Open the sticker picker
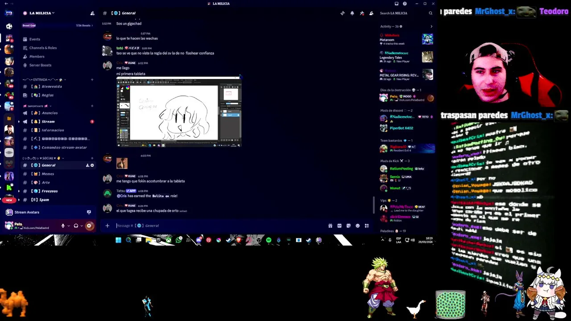Screen dimensions: 571x321 [348, 226]
